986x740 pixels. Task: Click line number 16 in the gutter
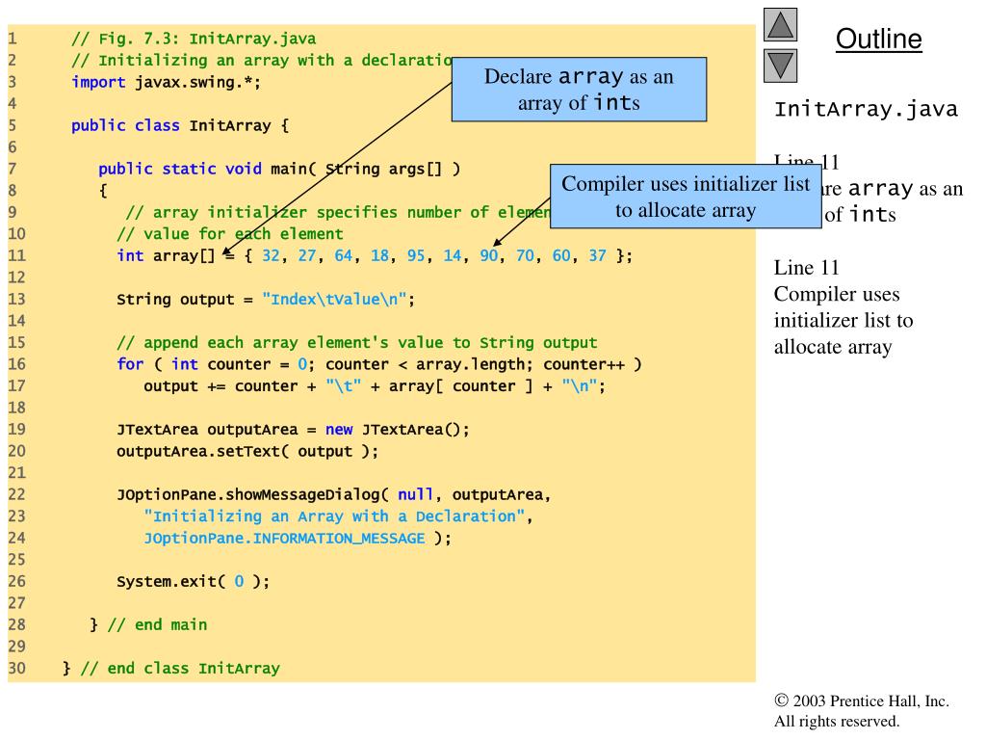tap(17, 364)
